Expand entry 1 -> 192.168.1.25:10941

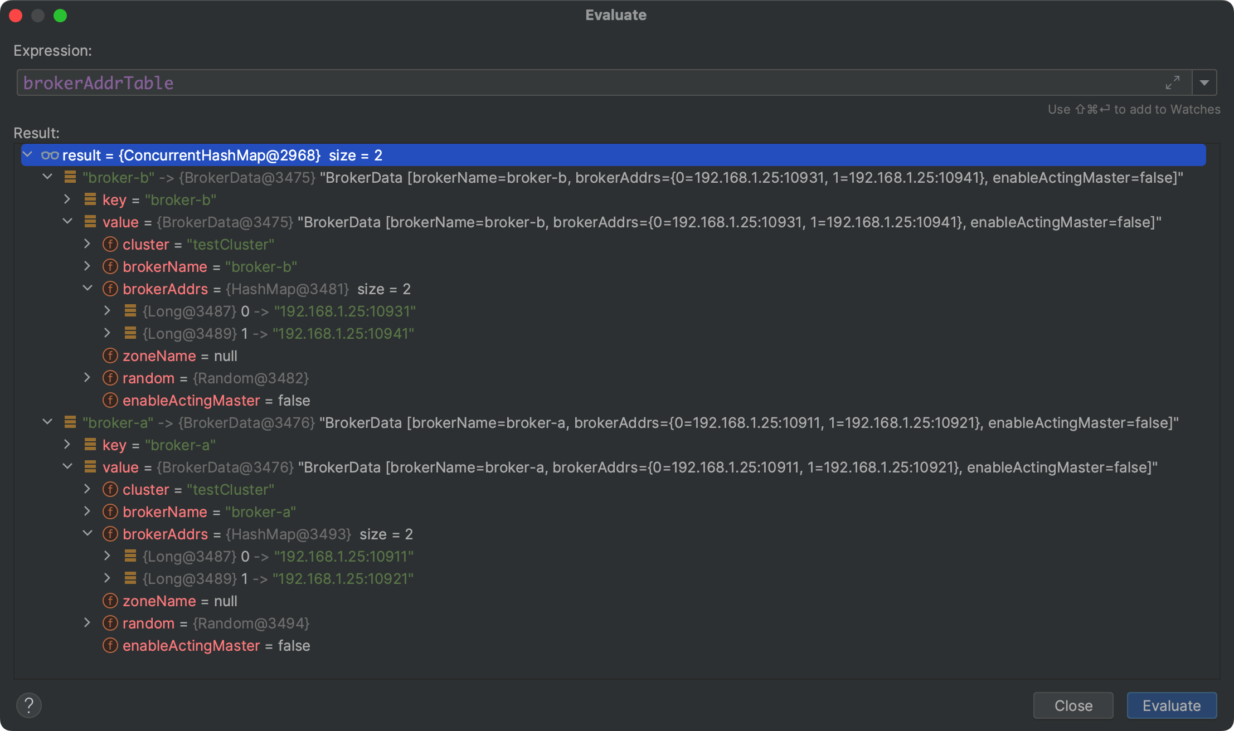[108, 333]
